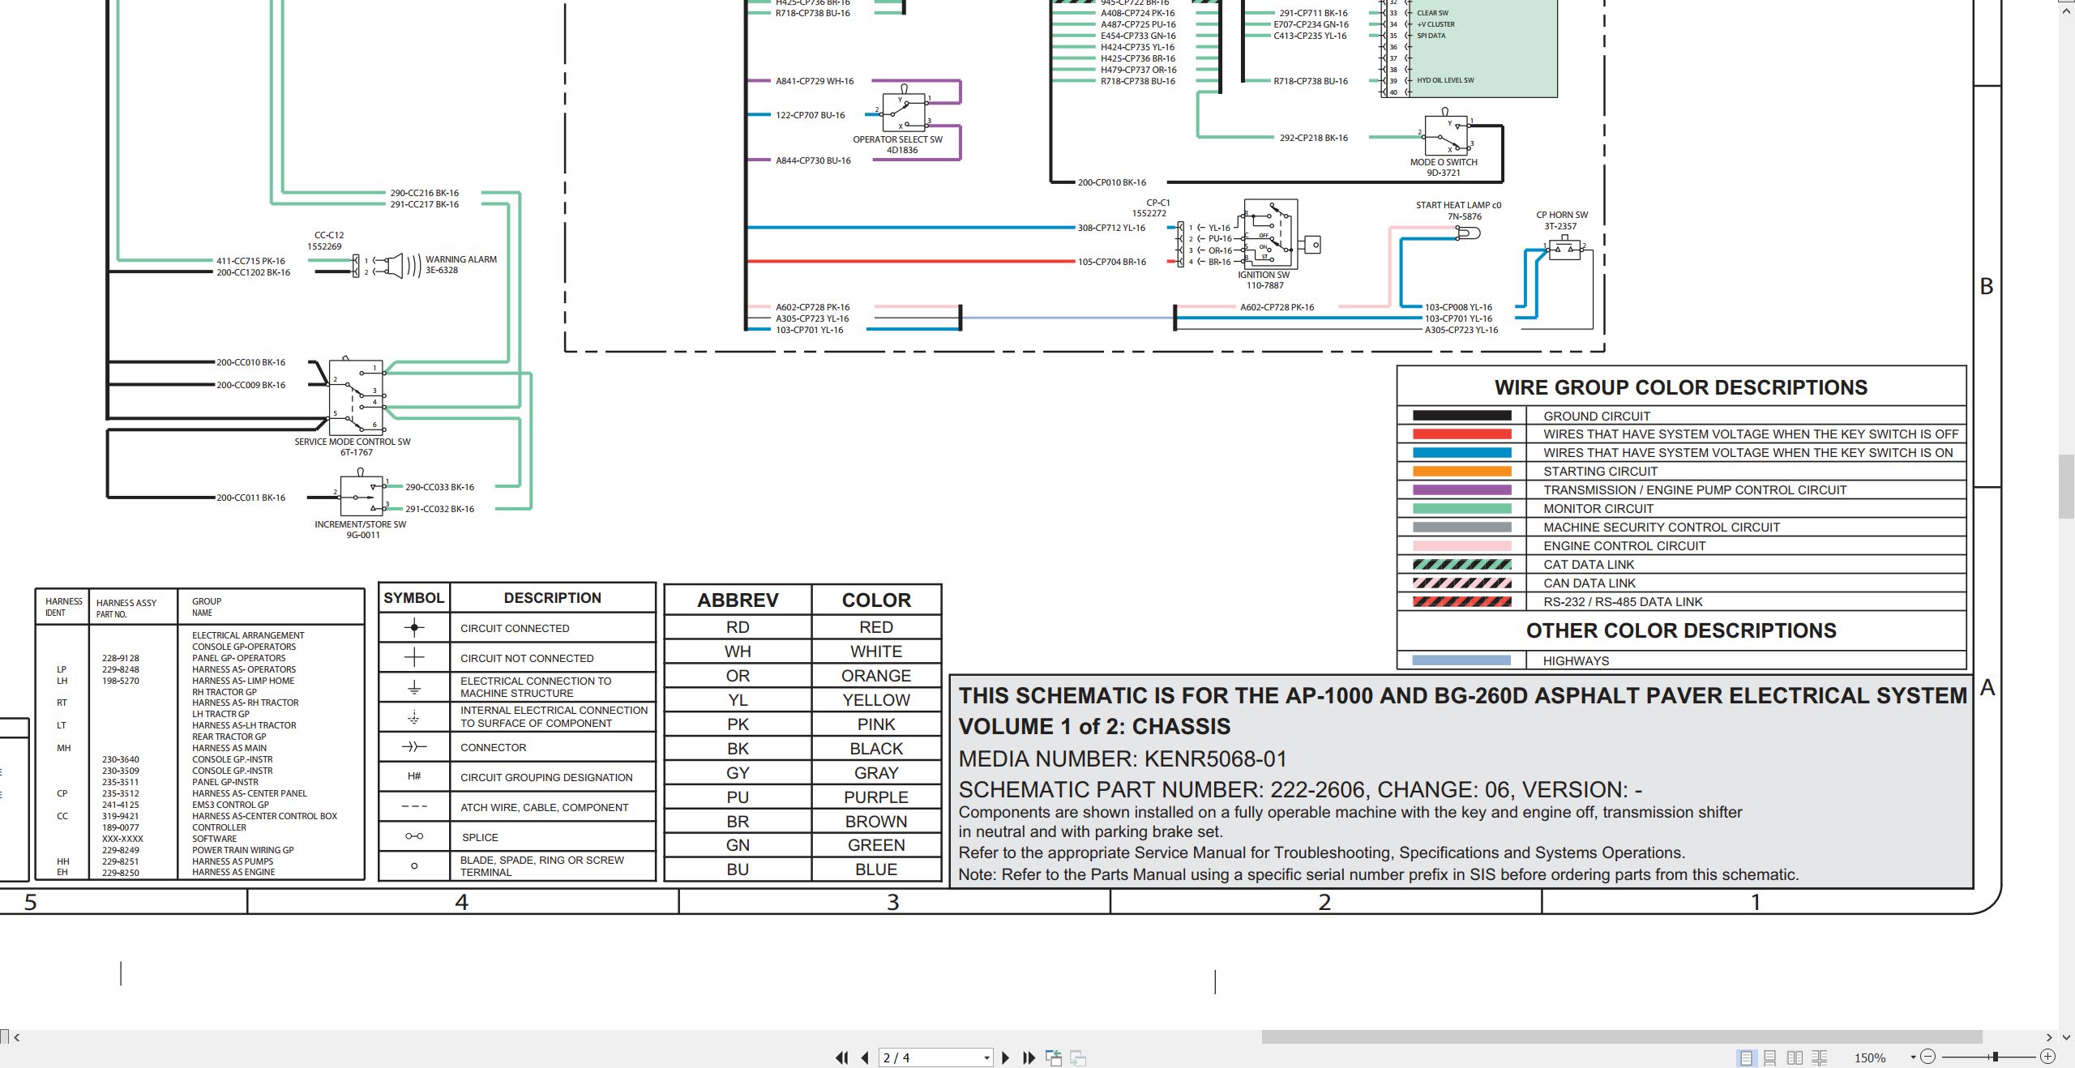Click the 200-CC010 BK-16 wire label
This screenshot has height=1068, width=2075.
click(250, 362)
